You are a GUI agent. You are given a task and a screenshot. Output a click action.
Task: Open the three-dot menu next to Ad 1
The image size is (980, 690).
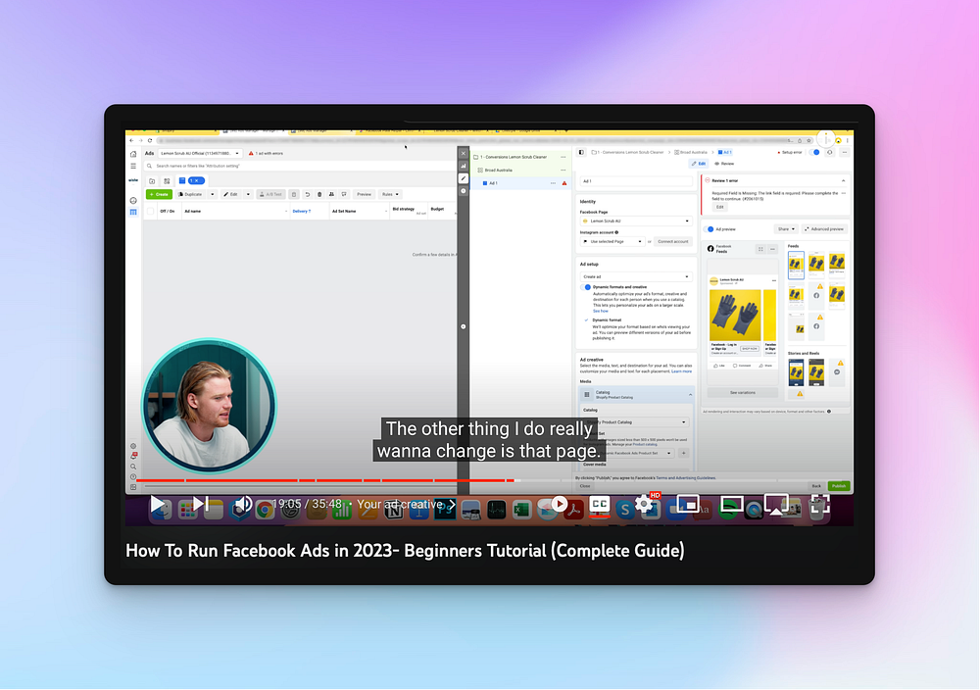point(553,183)
